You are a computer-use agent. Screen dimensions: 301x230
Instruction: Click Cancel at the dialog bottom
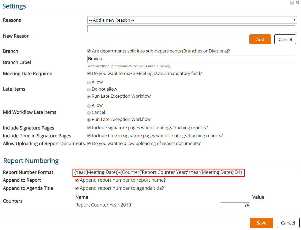pos(288,223)
